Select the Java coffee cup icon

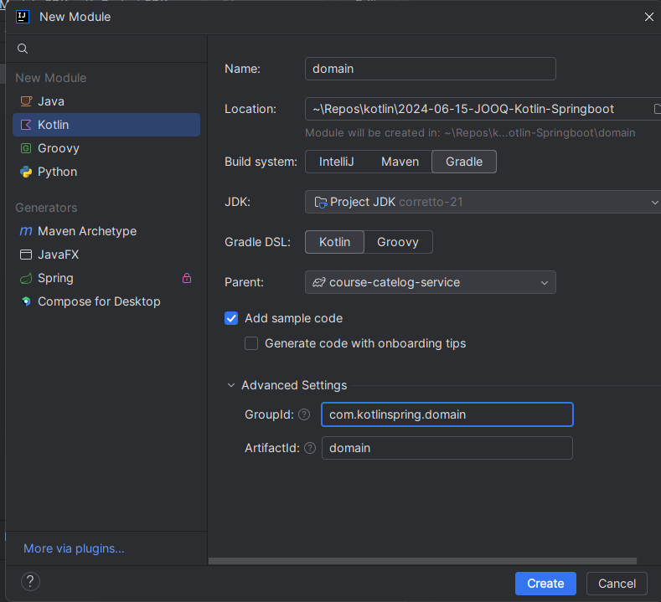tap(26, 101)
